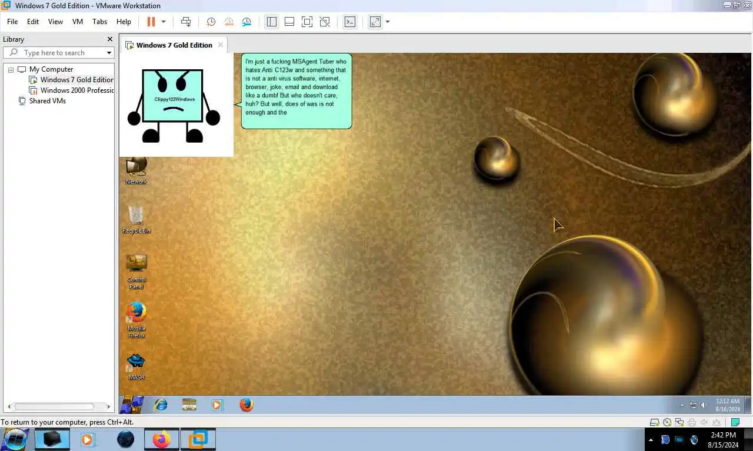Select Shared VMs in the library
Viewport: 753px width, 451px height.
[x=42, y=101]
